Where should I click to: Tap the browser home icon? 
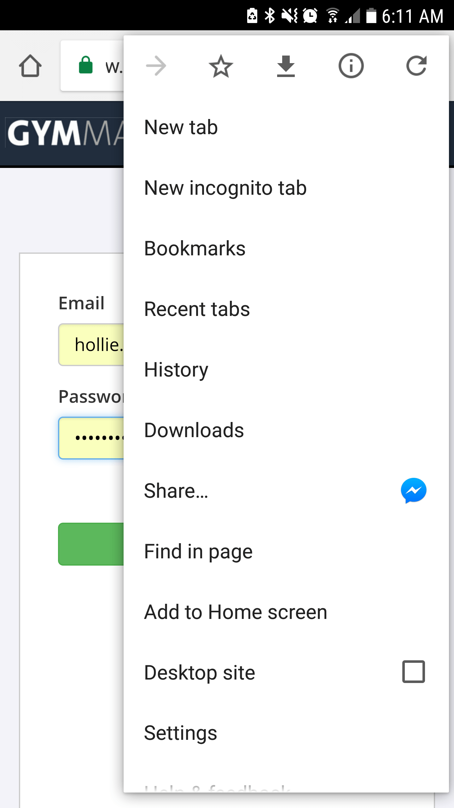30,66
